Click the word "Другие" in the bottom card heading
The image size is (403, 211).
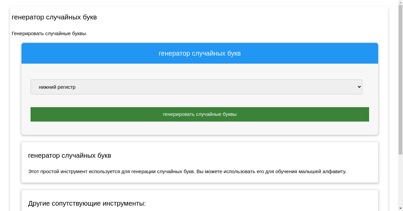[x=39, y=203]
